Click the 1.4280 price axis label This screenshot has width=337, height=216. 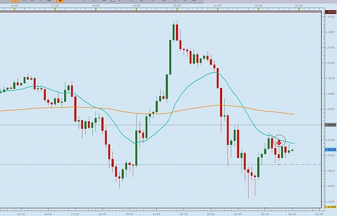point(330,63)
